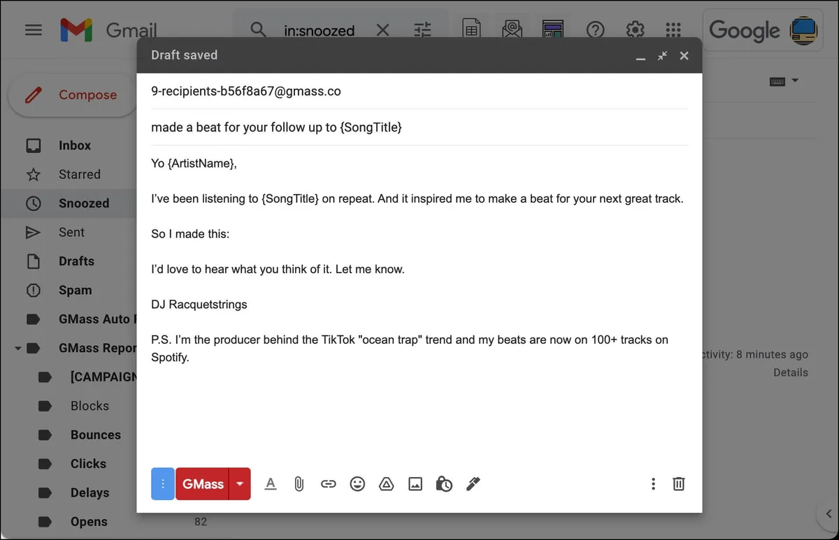Click the subject line field
839x540 pixels.
coord(419,127)
